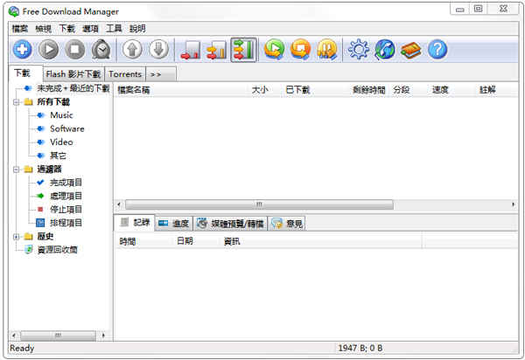Select the Music category
This screenshot has height=360, width=525.
point(61,115)
